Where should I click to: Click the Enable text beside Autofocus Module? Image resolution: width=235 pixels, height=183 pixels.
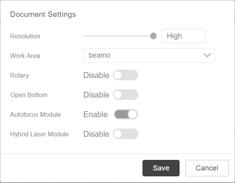pos(95,114)
